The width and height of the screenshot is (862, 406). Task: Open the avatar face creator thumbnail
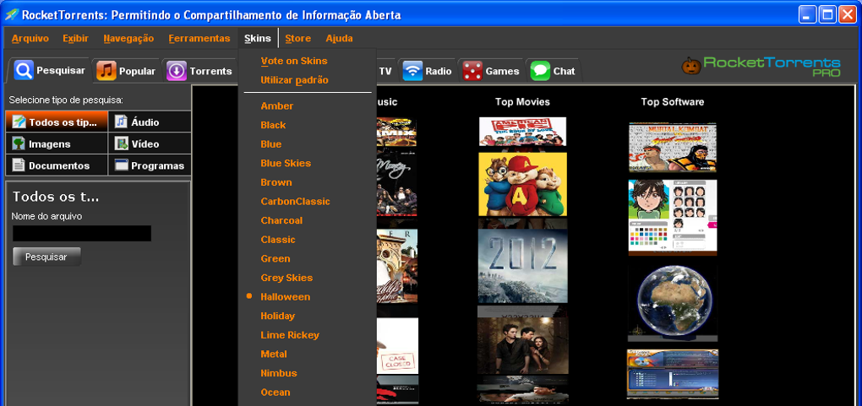pyautogui.click(x=673, y=218)
